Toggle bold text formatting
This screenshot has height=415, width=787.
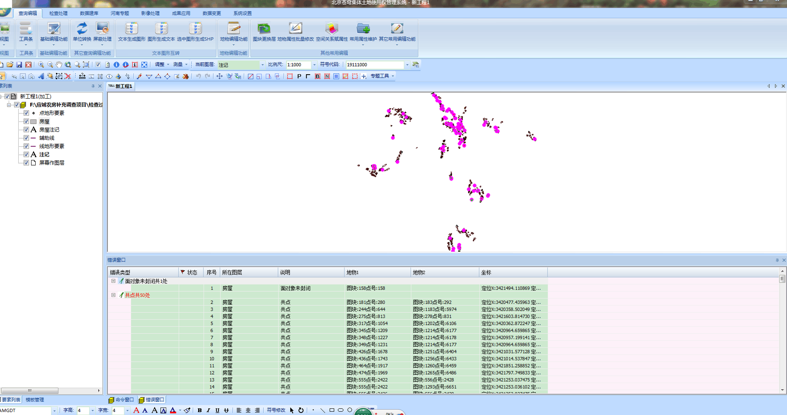(199, 410)
